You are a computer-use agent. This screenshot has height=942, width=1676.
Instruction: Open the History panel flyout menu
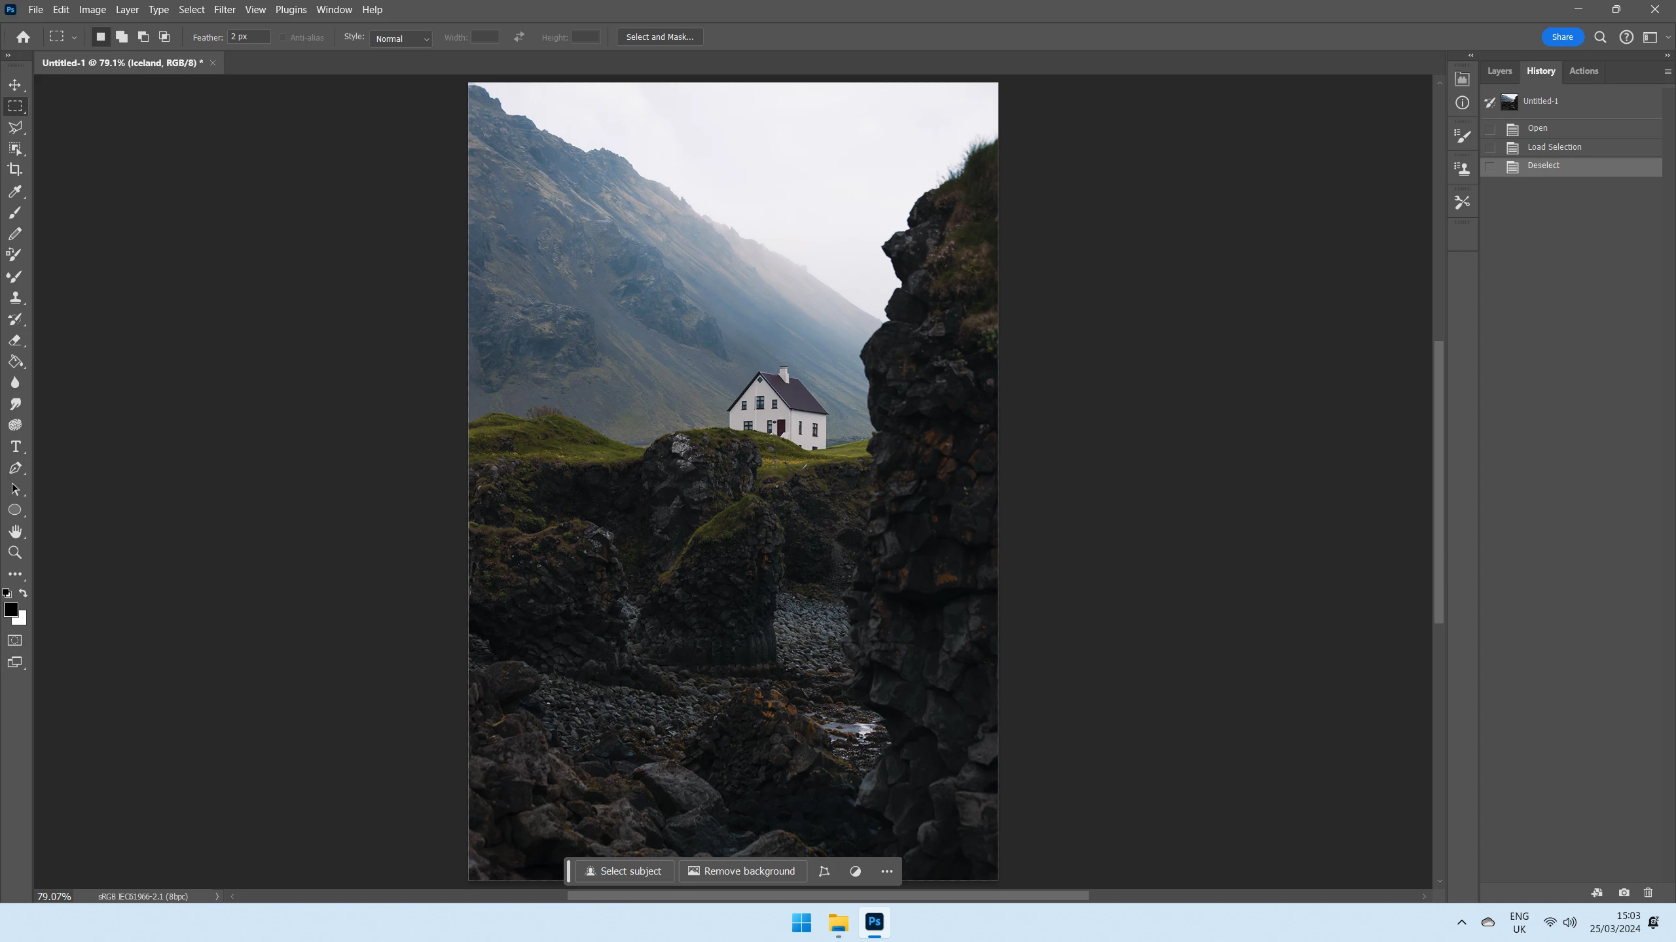pyautogui.click(x=1667, y=71)
